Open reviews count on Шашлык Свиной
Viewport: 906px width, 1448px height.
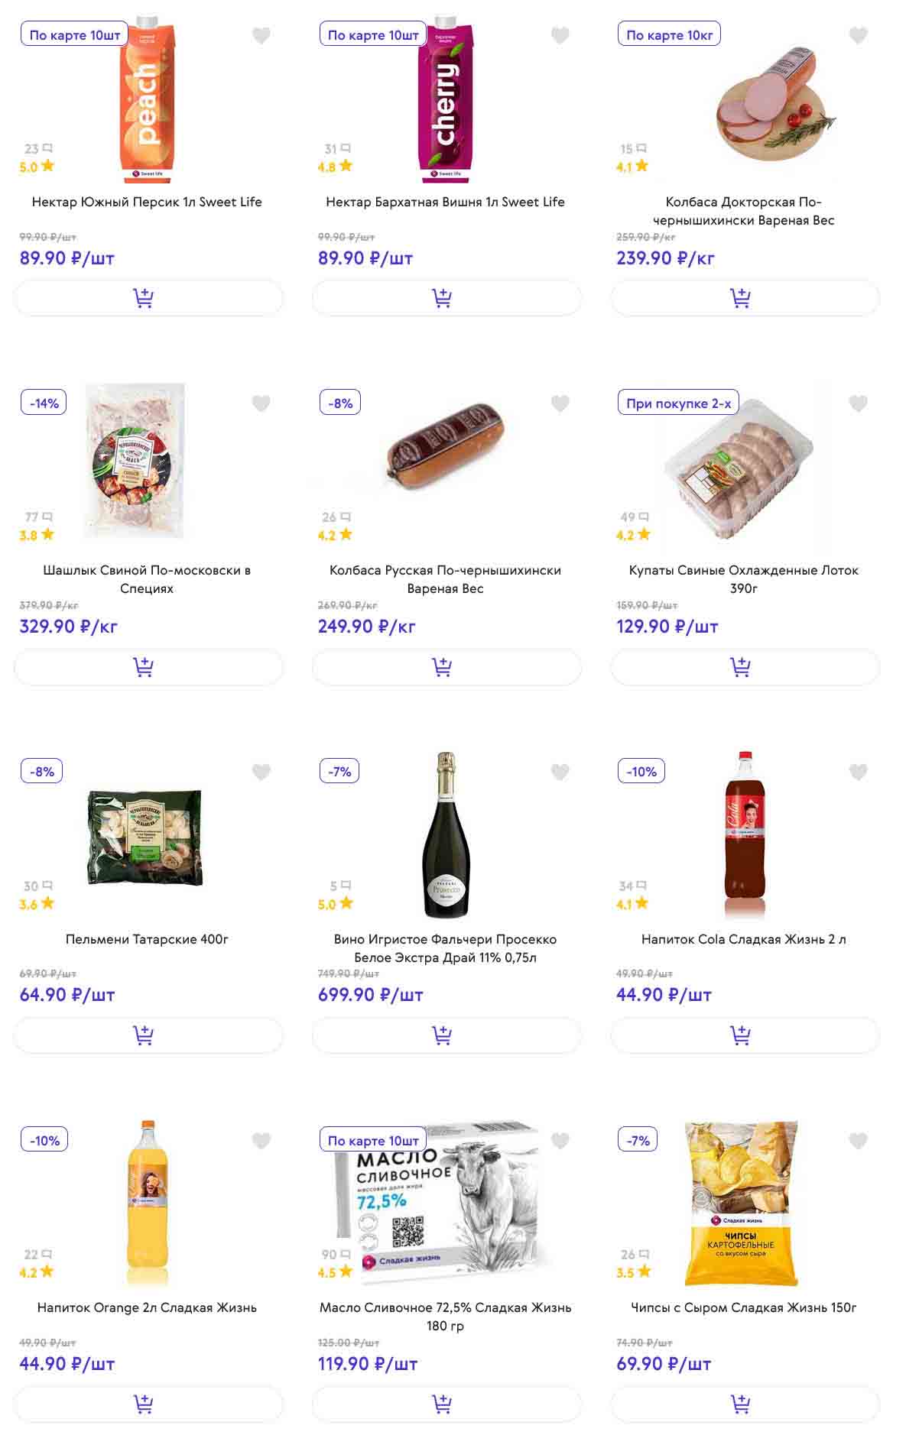tap(38, 517)
